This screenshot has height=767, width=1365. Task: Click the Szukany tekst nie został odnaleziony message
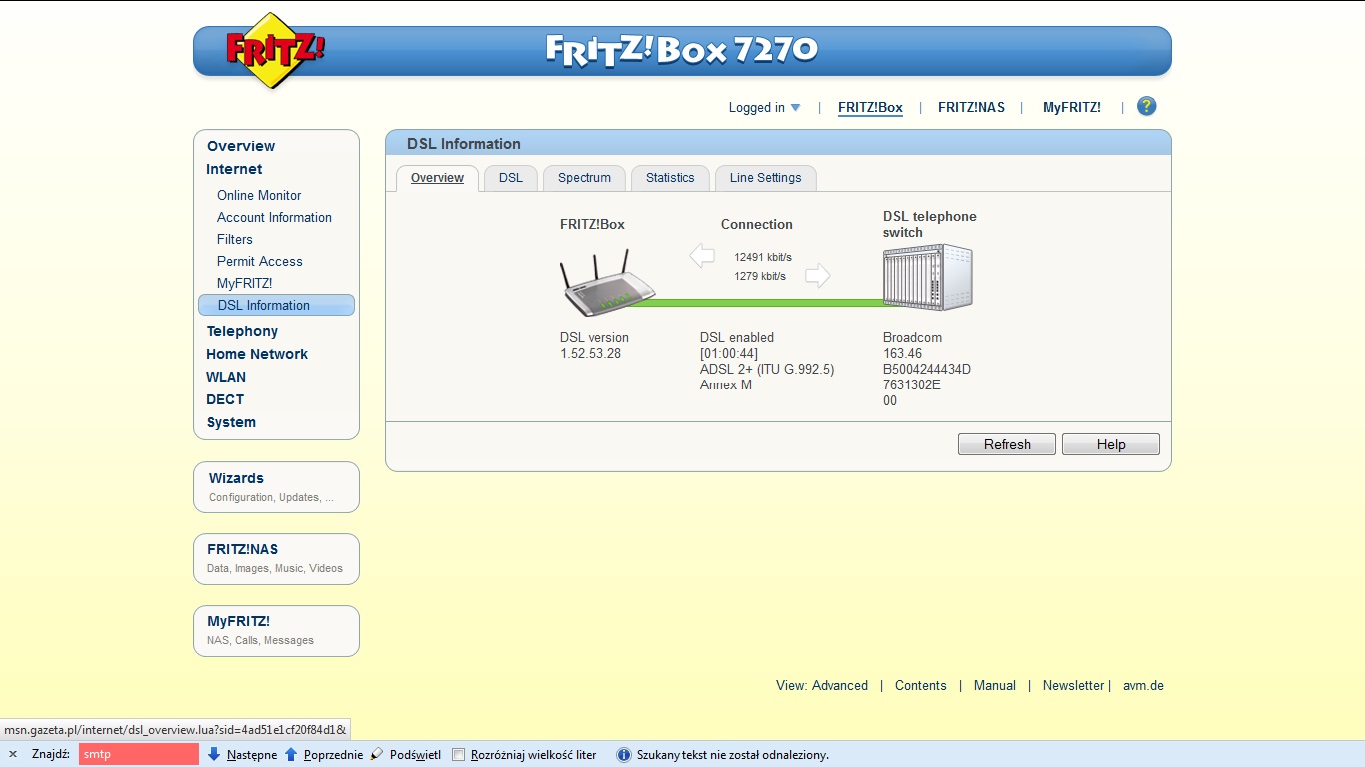732,755
